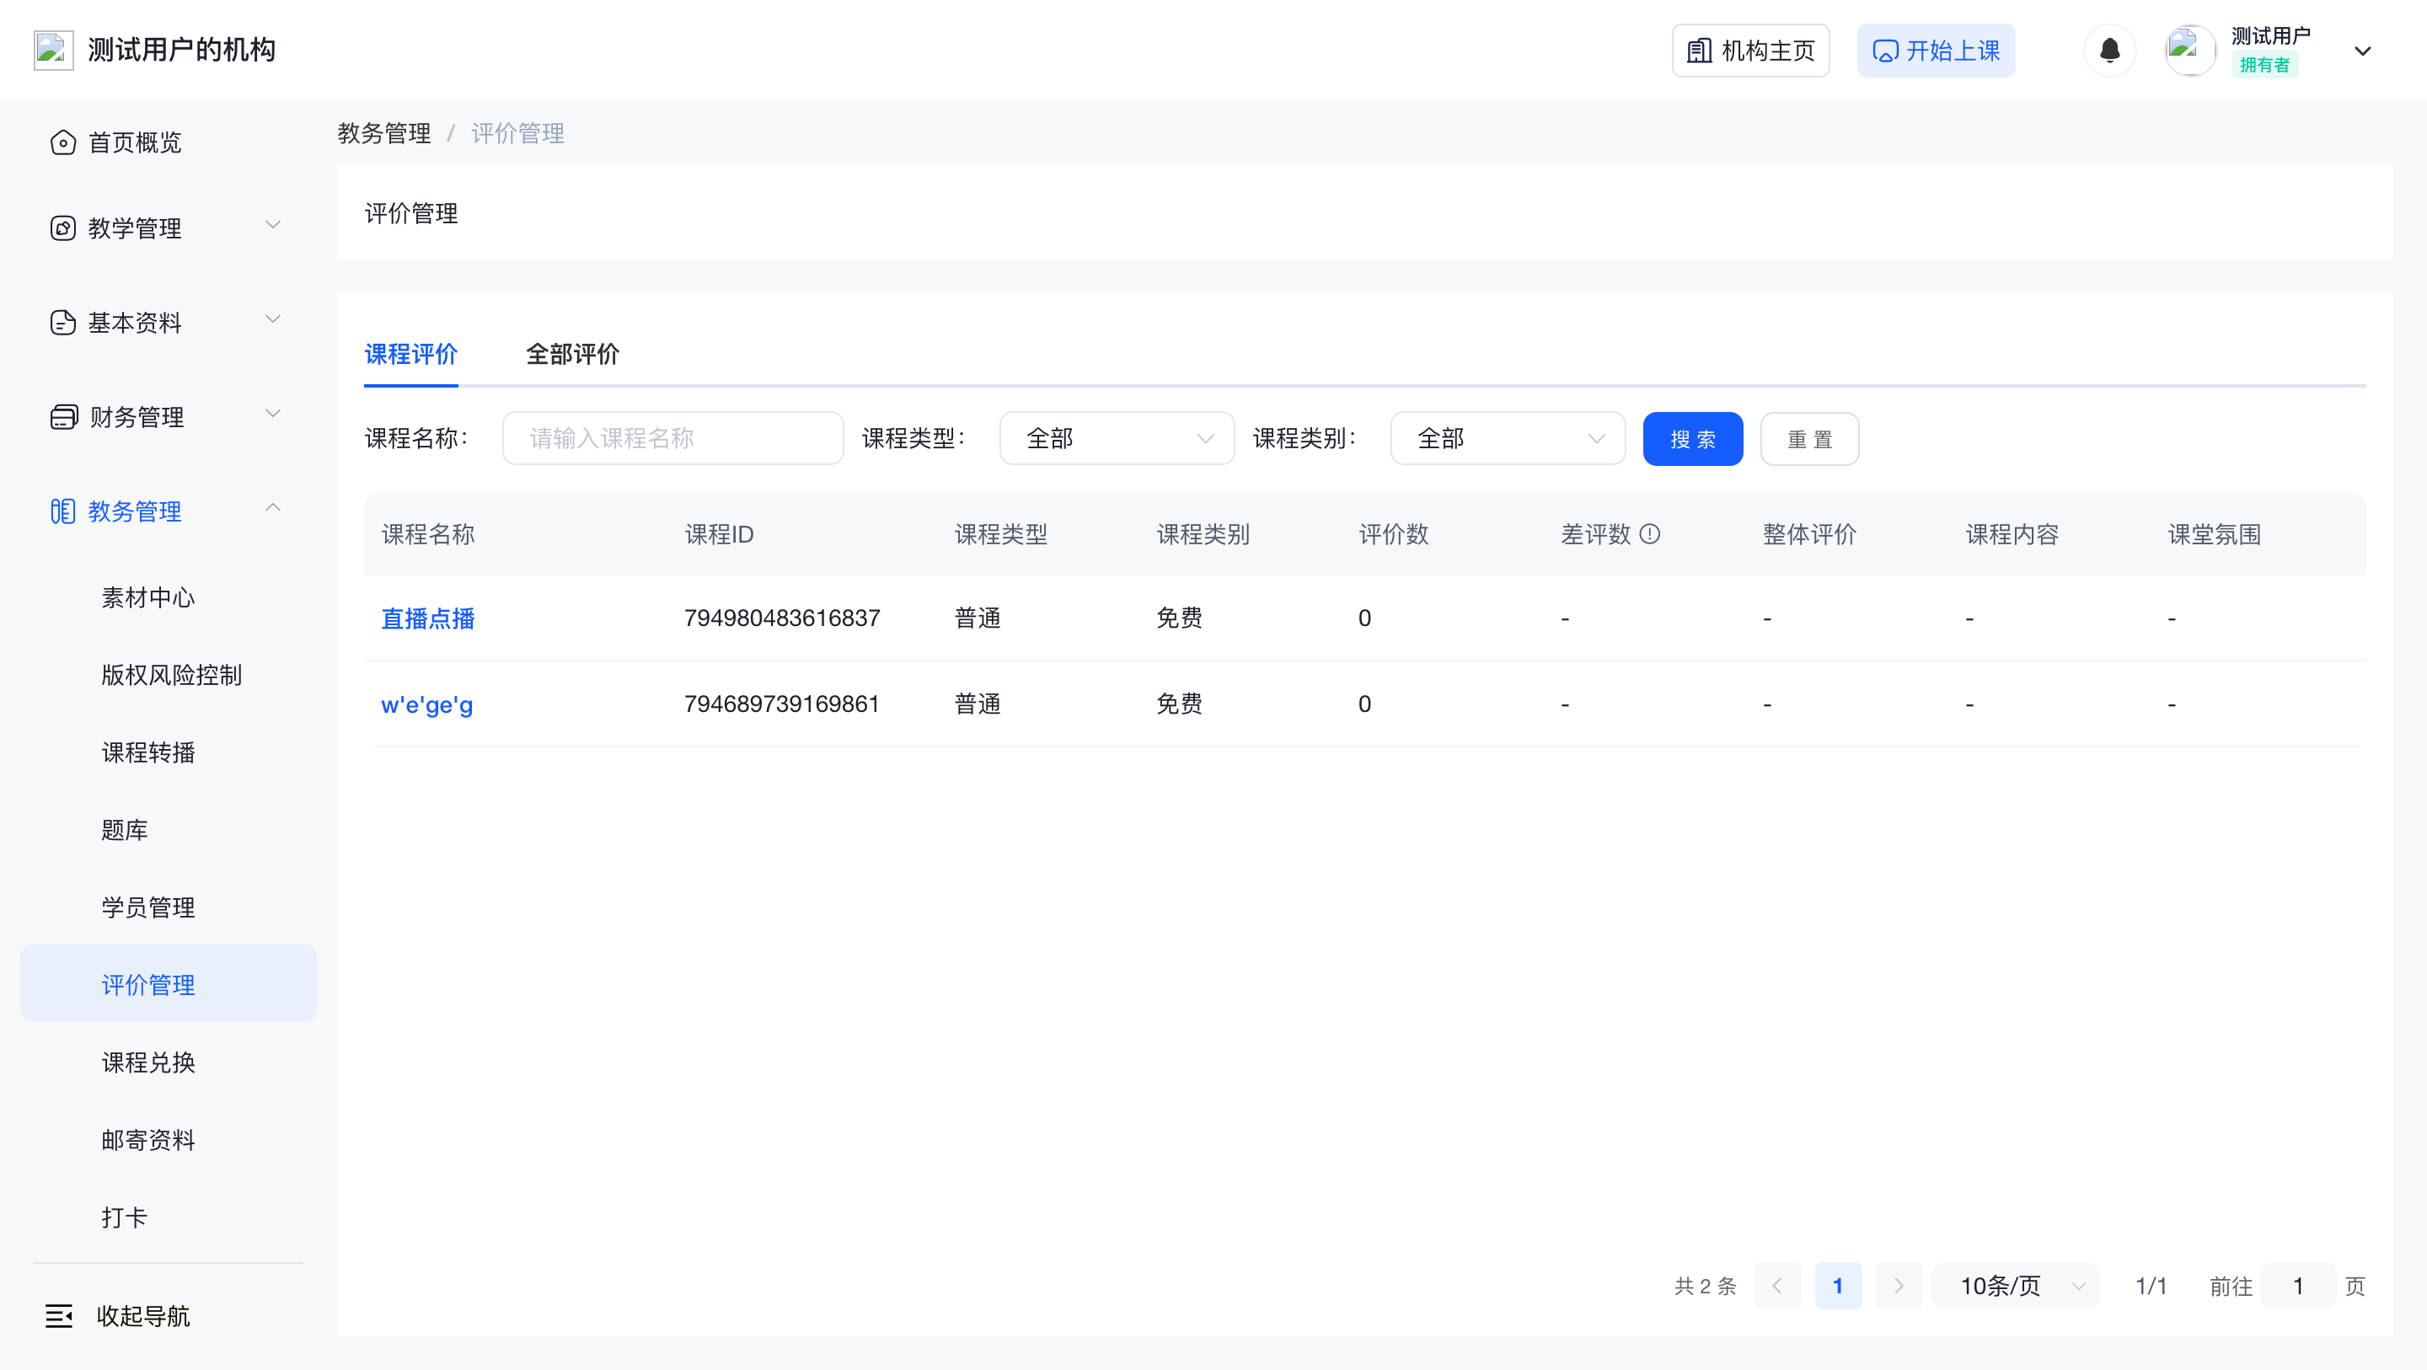2427x1370 pixels.
Task: Click the 整体评价 column header
Action: coord(1809,534)
